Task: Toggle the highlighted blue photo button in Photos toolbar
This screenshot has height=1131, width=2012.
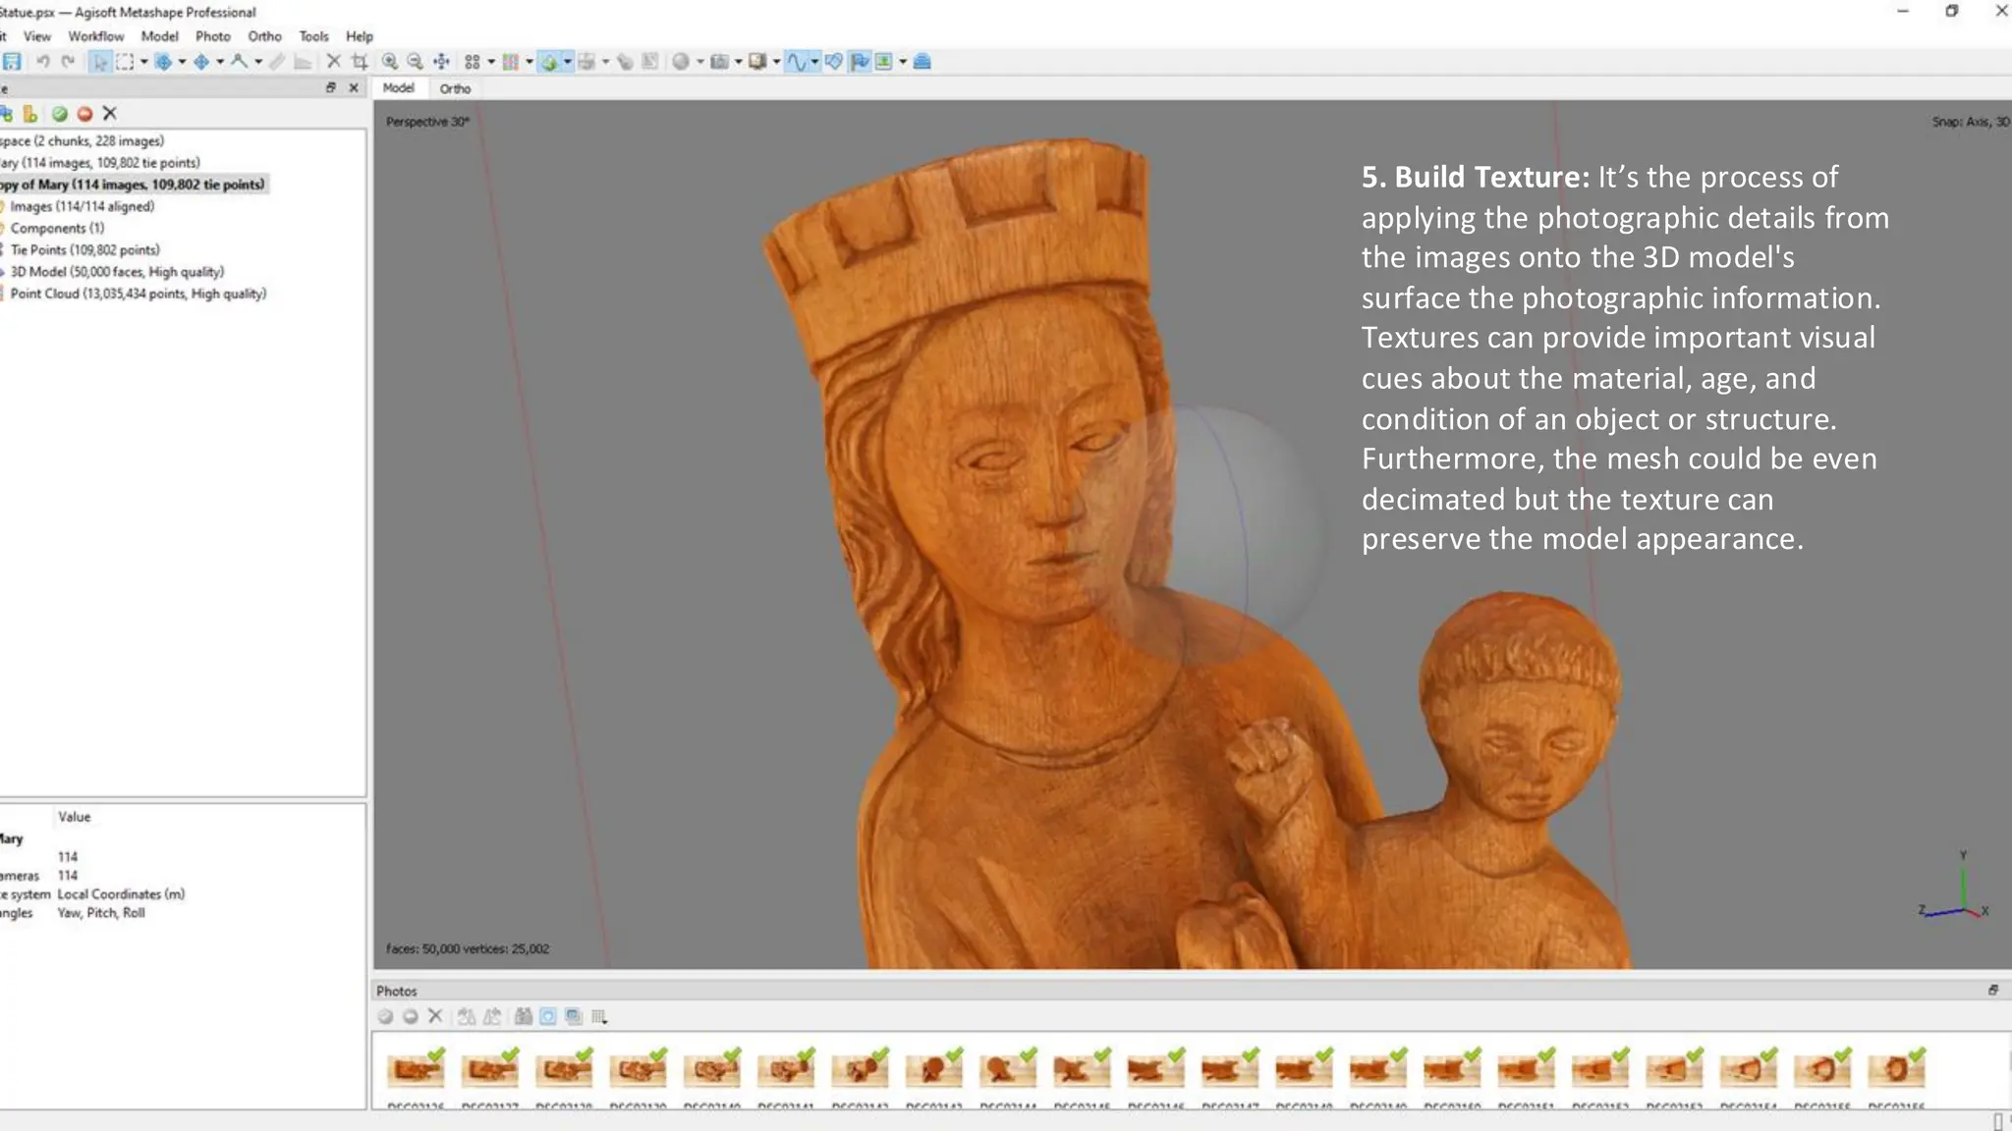Action: [548, 1017]
